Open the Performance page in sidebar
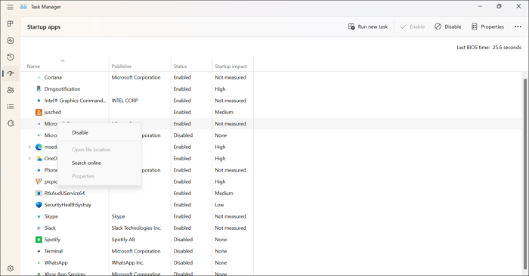Screen dimensions: 529x276 click(11, 41)
